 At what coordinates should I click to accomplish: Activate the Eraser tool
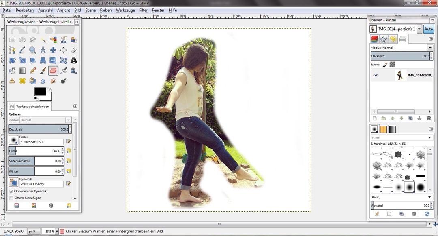pos(53,71)
